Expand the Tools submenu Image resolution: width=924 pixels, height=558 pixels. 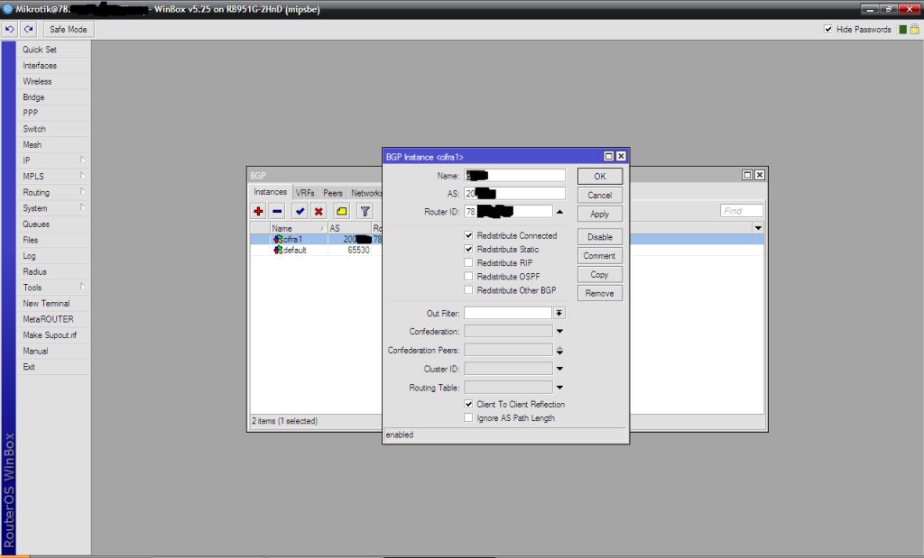[x=82, y=287]
